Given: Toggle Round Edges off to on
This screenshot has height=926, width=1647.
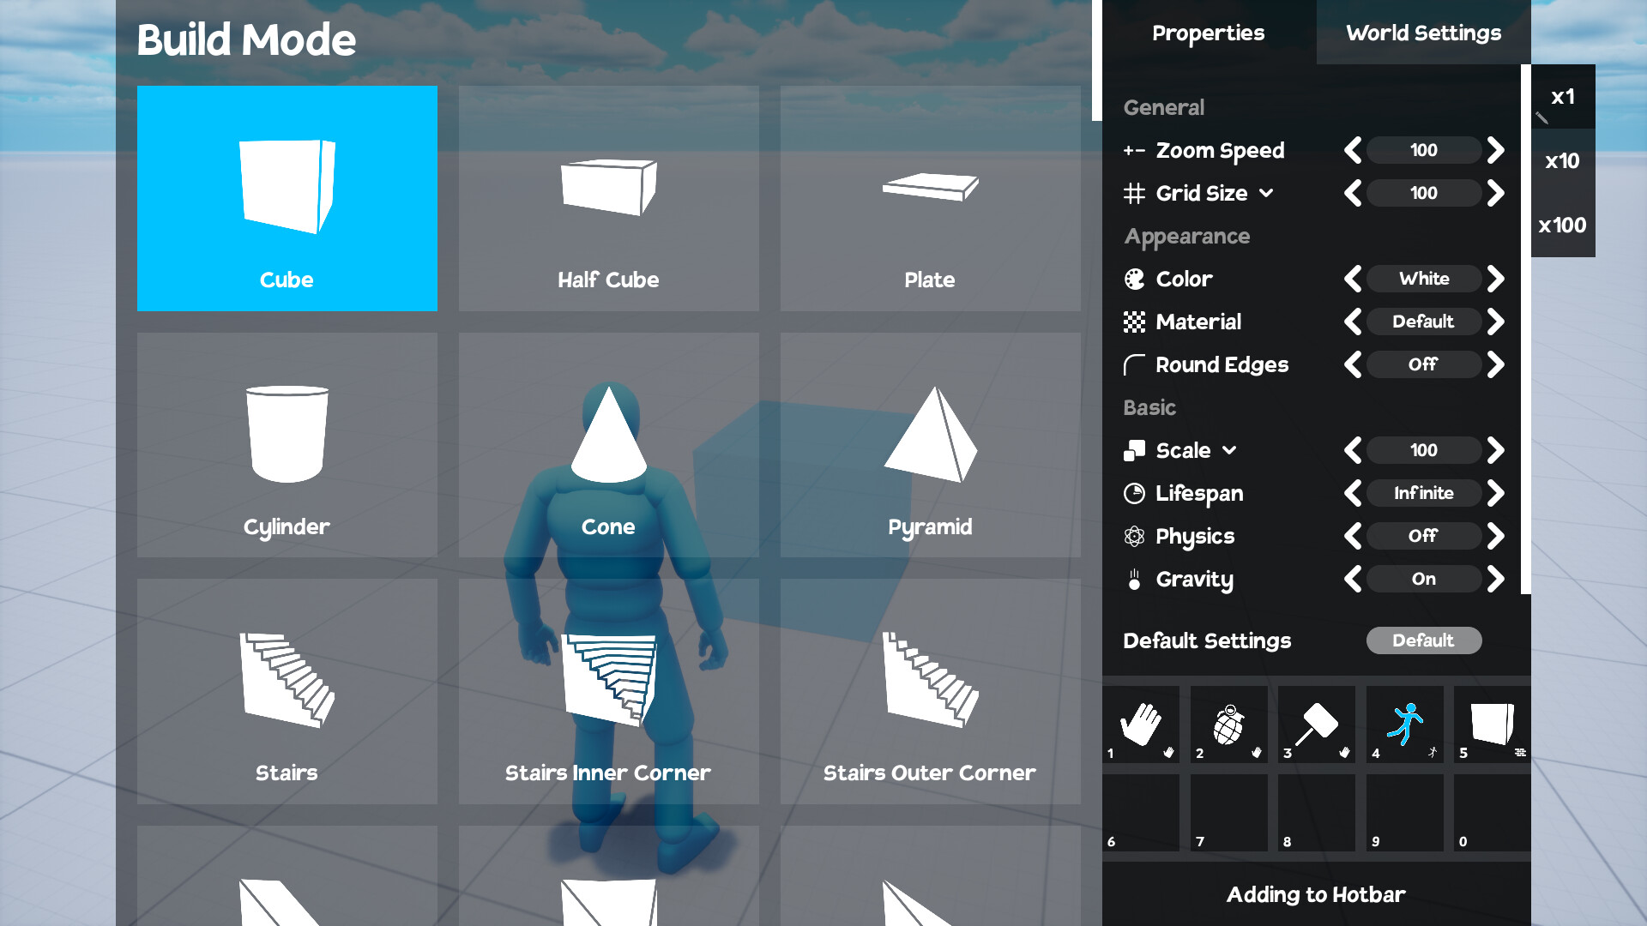Looking at the screenshot, I should pyautogui.click(x=1499, y=364).
